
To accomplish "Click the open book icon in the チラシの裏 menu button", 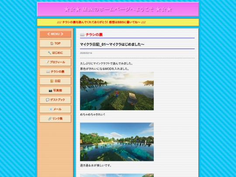I will 48,72.
